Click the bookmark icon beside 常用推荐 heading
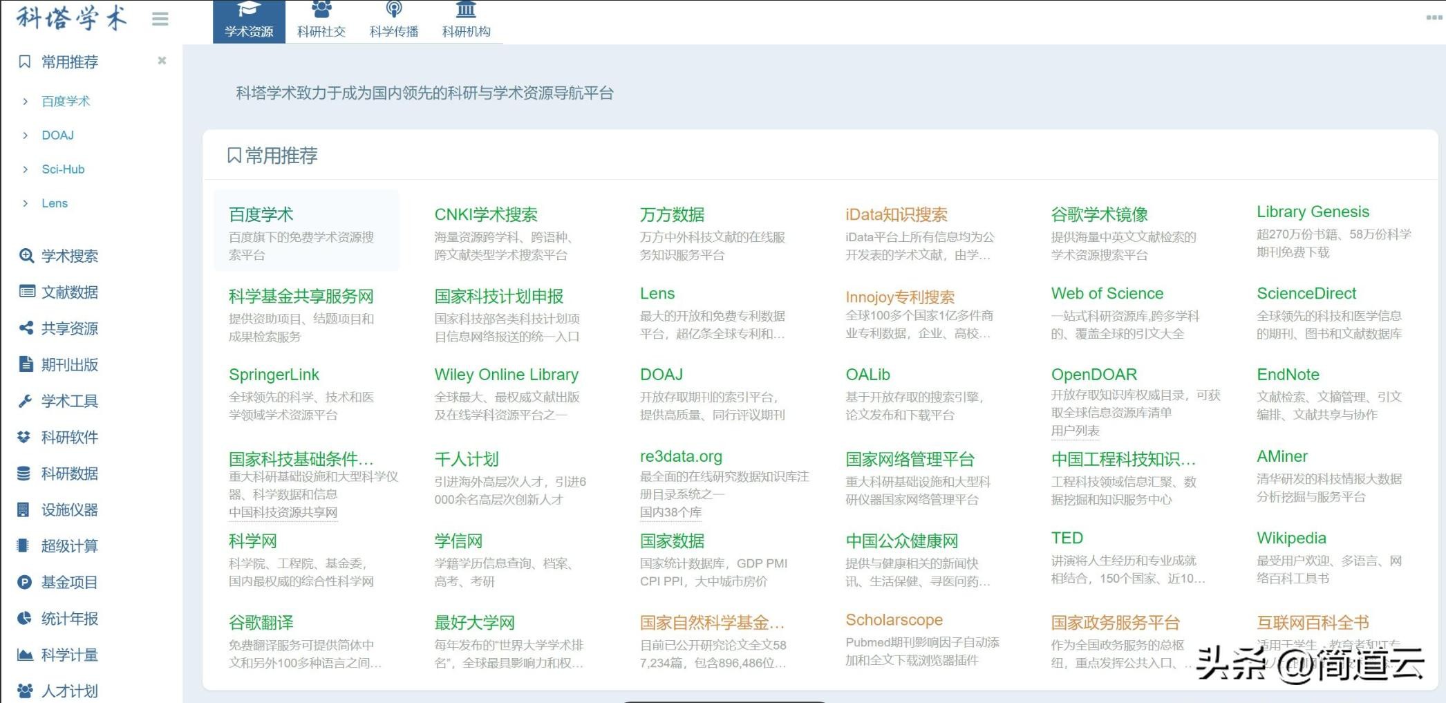The height and width of the screenshot is (703, 1446). coord(234,156)
